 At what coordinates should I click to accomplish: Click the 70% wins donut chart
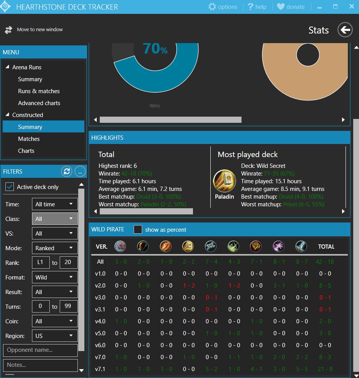[x=155, y=67]
